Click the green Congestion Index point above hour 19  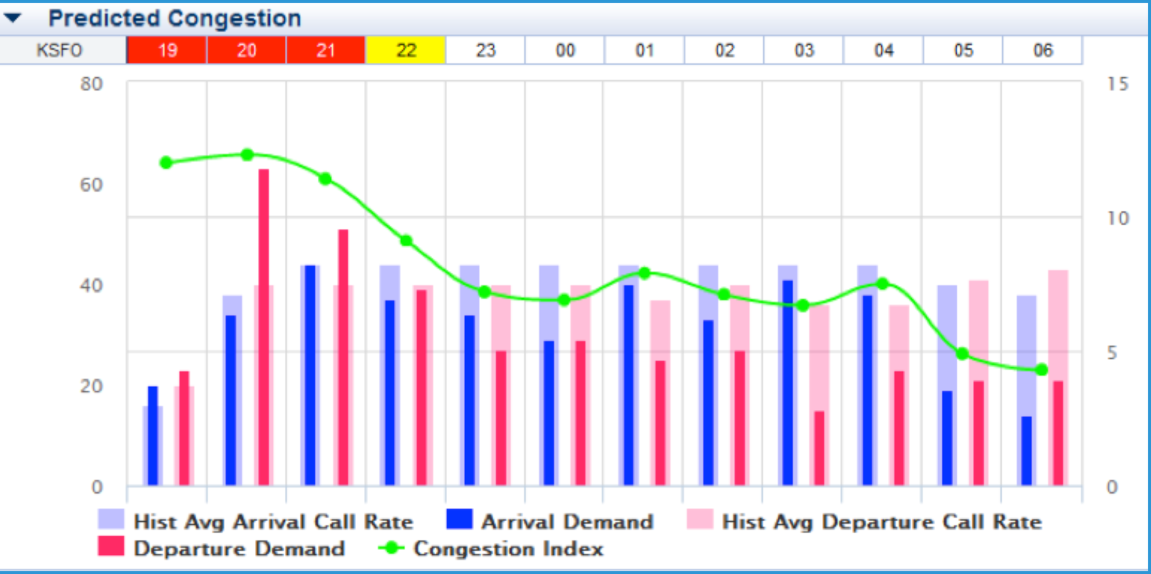165,162
